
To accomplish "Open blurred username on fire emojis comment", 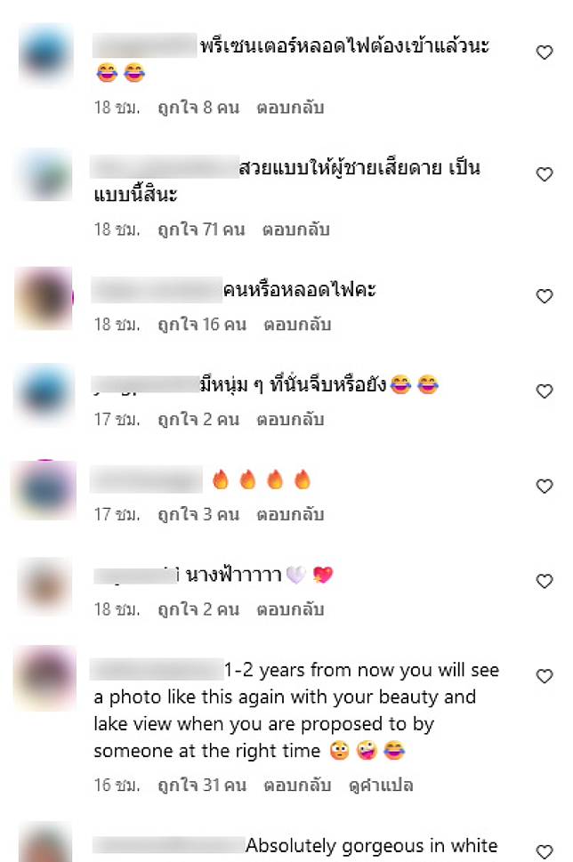I will 146,480.
